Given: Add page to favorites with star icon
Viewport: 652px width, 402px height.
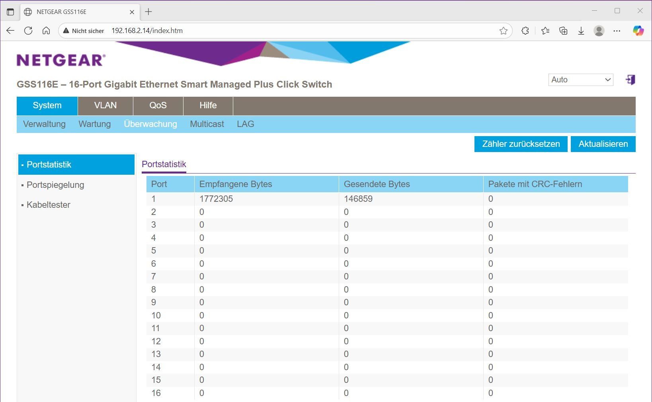Looking at the screenshot, I should coord(504,31).
